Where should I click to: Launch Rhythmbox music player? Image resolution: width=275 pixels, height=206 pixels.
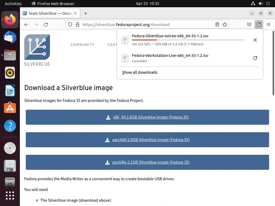(10, 73)
